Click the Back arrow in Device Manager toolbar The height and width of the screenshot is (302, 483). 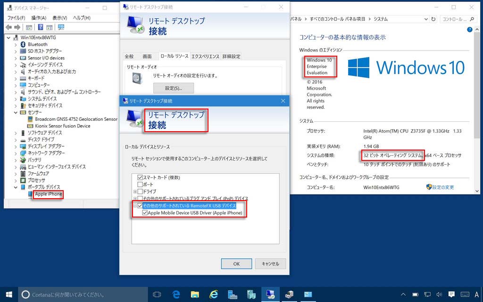coord(8,27)
